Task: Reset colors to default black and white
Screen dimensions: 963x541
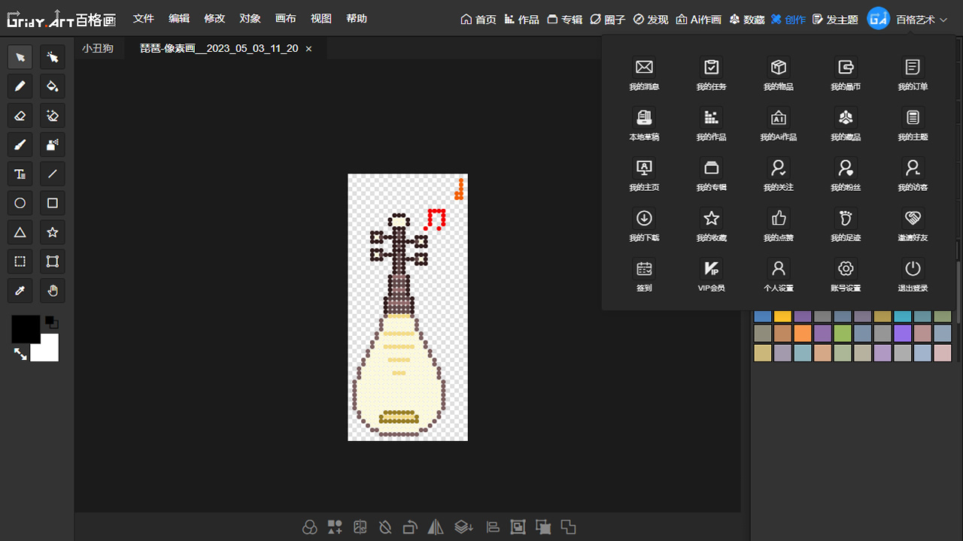Action: [x=51, y=322]
